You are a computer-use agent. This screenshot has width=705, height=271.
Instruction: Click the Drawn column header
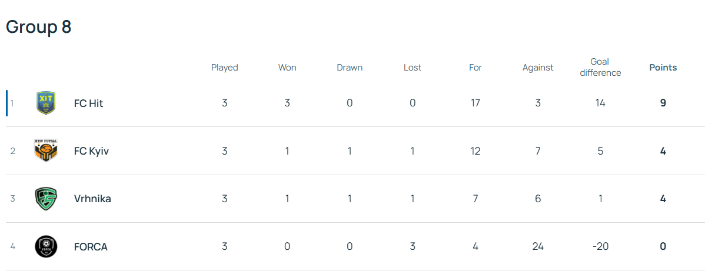pos(350,68)
